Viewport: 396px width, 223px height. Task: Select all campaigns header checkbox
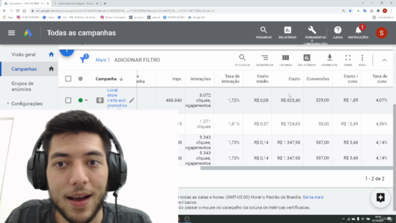(68, 79)
